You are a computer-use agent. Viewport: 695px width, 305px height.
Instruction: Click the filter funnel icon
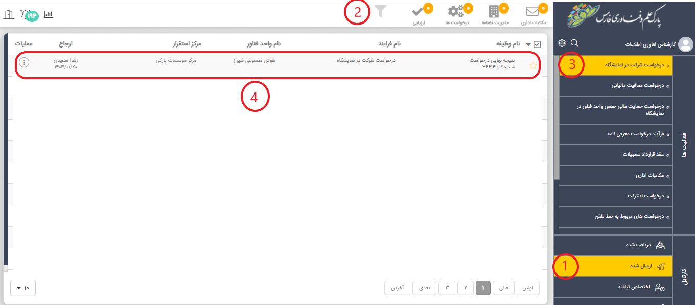click(381, 12)
